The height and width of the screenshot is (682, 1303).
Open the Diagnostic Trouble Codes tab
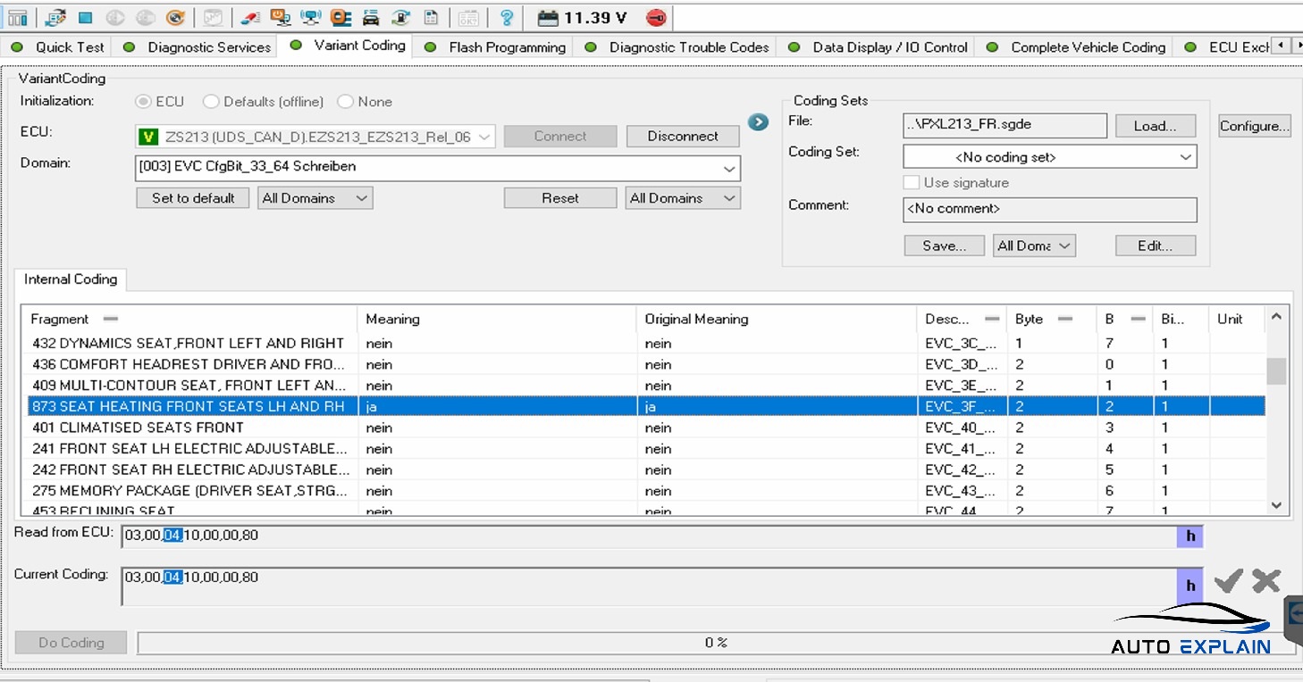[x=688, y=47]
